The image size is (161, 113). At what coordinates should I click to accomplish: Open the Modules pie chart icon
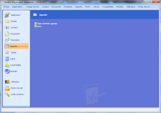pos(7,71)
